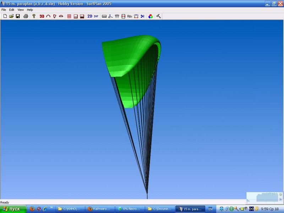Click the EN language indicator

coord(211,209)
